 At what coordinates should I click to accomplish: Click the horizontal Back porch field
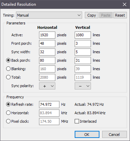47,60
